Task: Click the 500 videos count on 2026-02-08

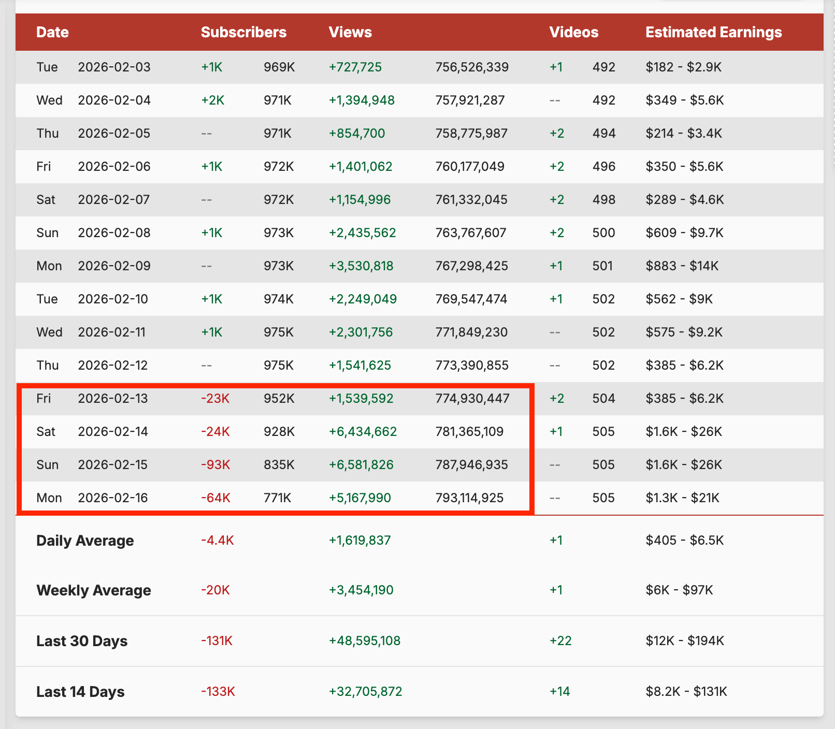Action: tap(603, 233)
